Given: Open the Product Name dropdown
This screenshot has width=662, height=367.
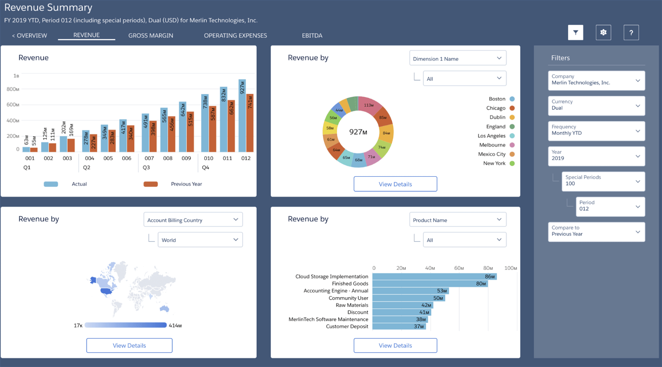Looking at the screenshot, I should (x=458, y=219).
